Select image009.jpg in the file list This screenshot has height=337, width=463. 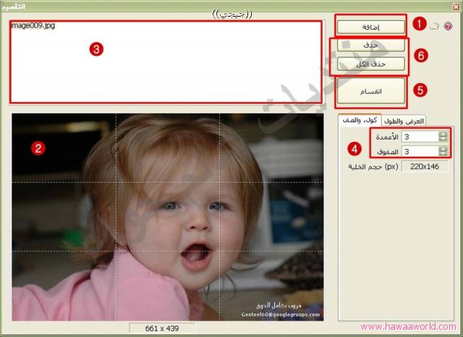[33, 25]
